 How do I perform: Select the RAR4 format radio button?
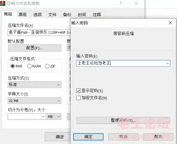[29, 66]
